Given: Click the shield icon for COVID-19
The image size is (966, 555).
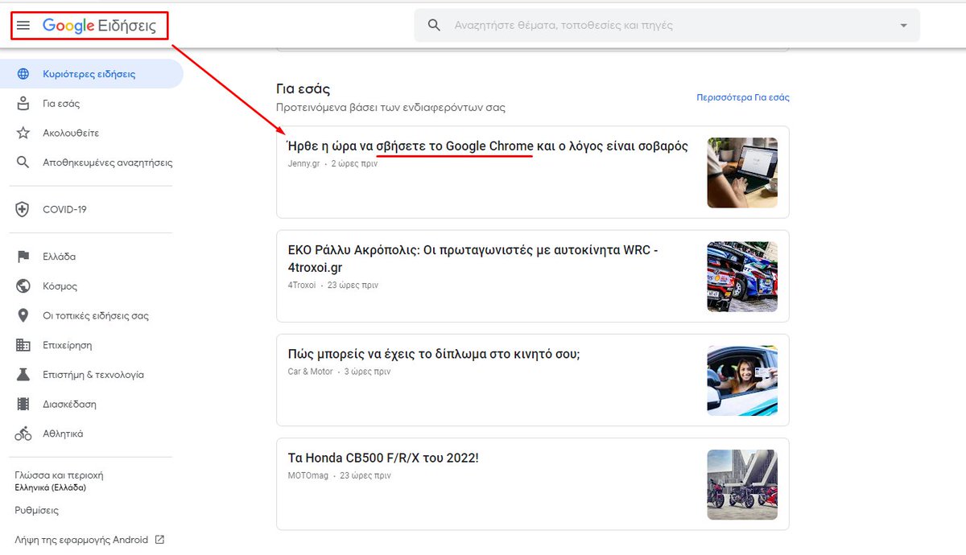Looking at the screenshot, I should [23, 210].
